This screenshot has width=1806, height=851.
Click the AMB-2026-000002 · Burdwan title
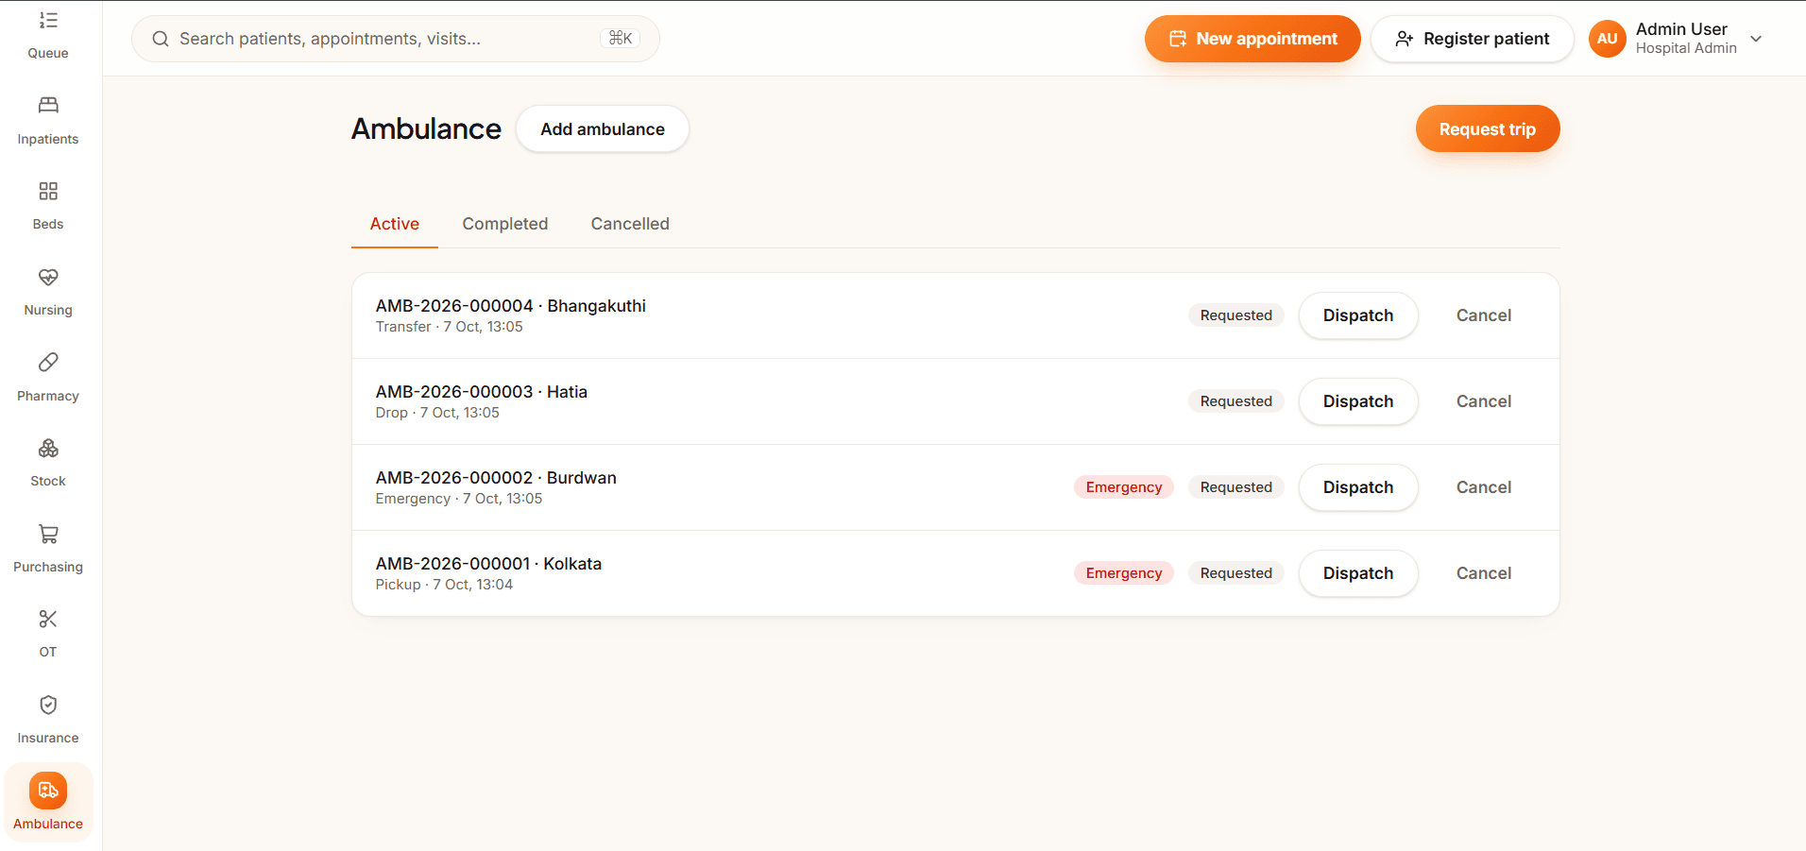tap(496, 478)
